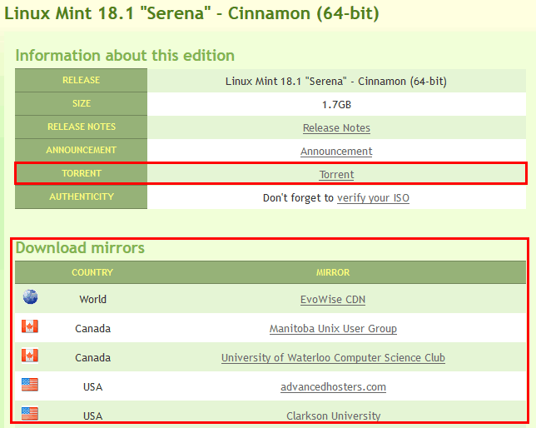This screenshot has width=536, height=428.
Task: Download from advancedhosters.com mirror
Action: (x=333, y=386)
